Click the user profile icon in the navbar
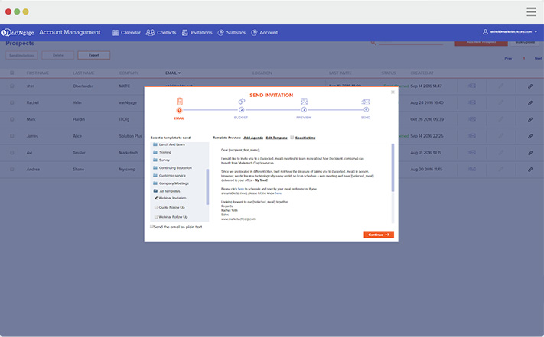The width and height of the screenshot is (544, 337). 485,32
